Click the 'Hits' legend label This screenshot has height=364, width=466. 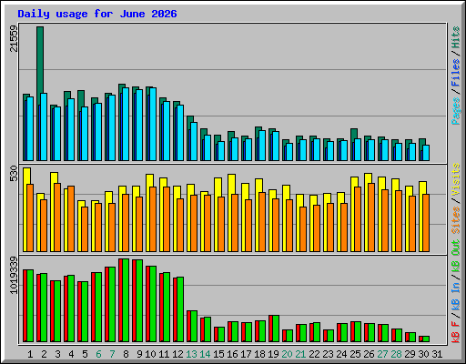pos(456,37)
